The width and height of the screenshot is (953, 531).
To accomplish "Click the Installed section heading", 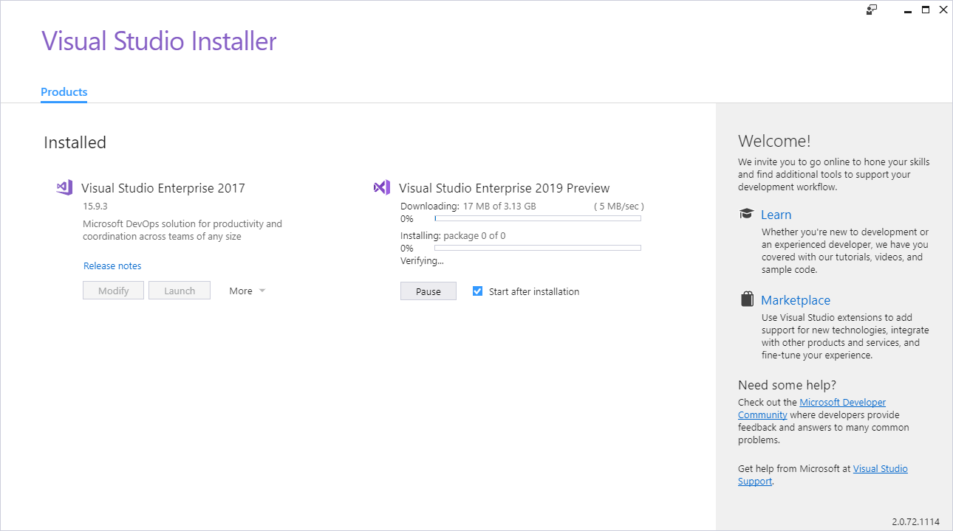I will (75, 142).
